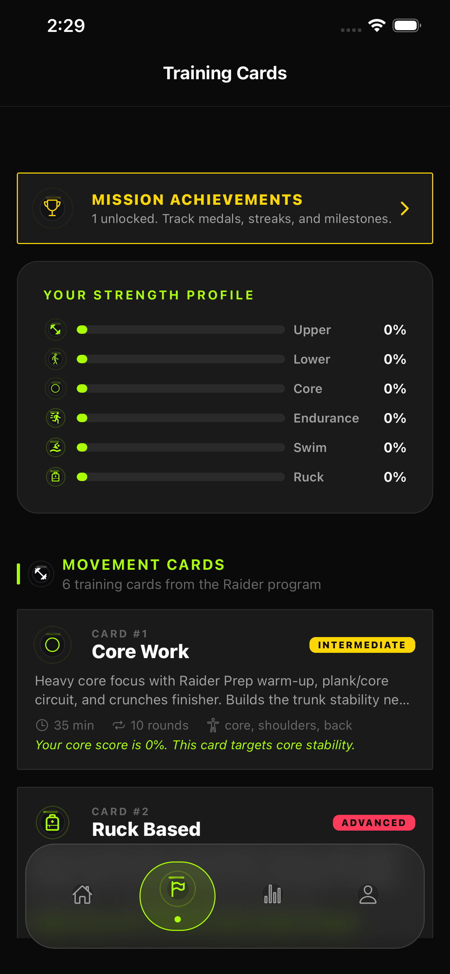The width and height of the screenshot is (450, 974).
Task: Tap the Movement Cards dumbbell header icon
Action: click(x=41, y=574)
